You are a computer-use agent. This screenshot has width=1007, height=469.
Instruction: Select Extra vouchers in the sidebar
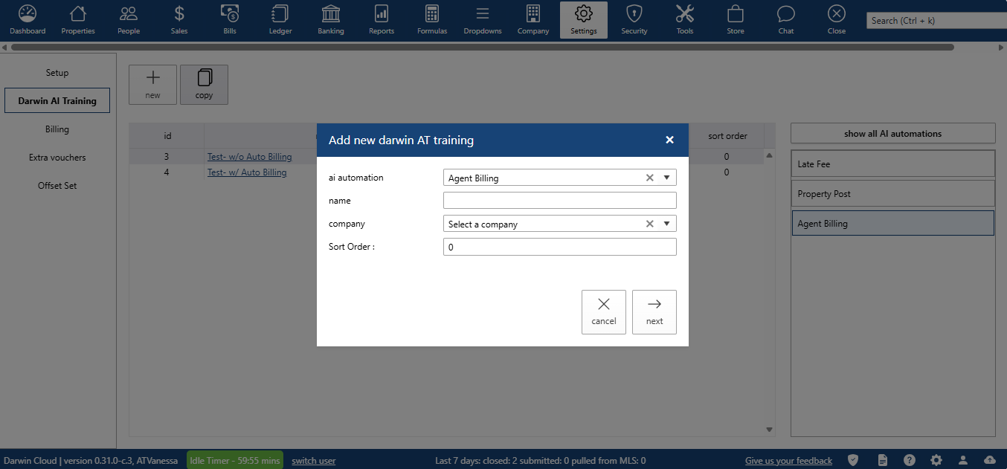pos(57,158)
